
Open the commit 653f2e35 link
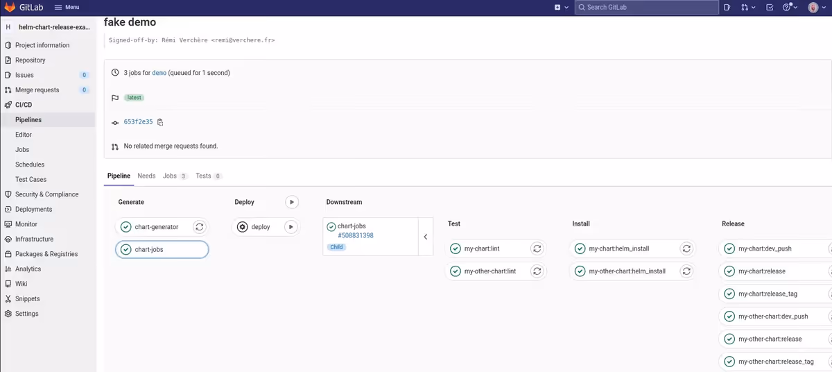(138, 122)
